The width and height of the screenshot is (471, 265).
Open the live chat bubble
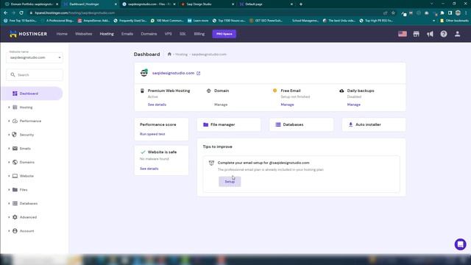(460, 244)
